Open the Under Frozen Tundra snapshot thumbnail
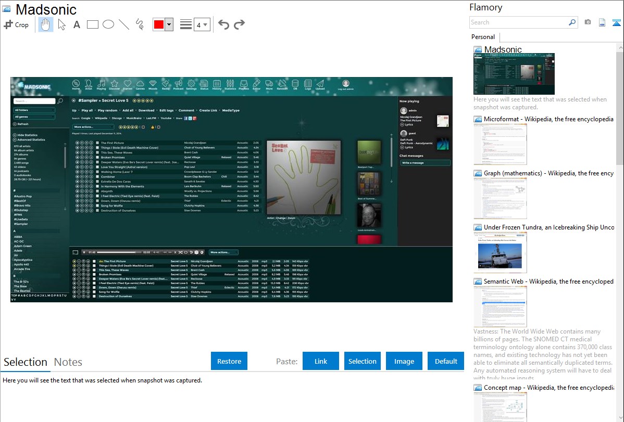Viewport: 624px width, 422px height. pyautogui.click(x=500, y=252)
